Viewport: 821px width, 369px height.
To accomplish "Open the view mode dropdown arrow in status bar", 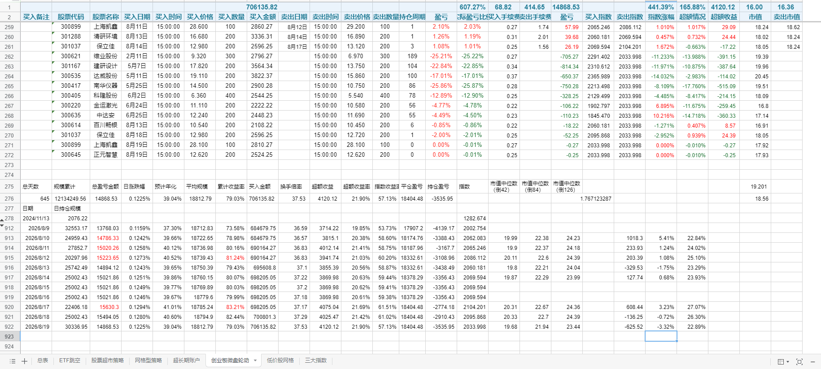I will (x=788, y=361).
